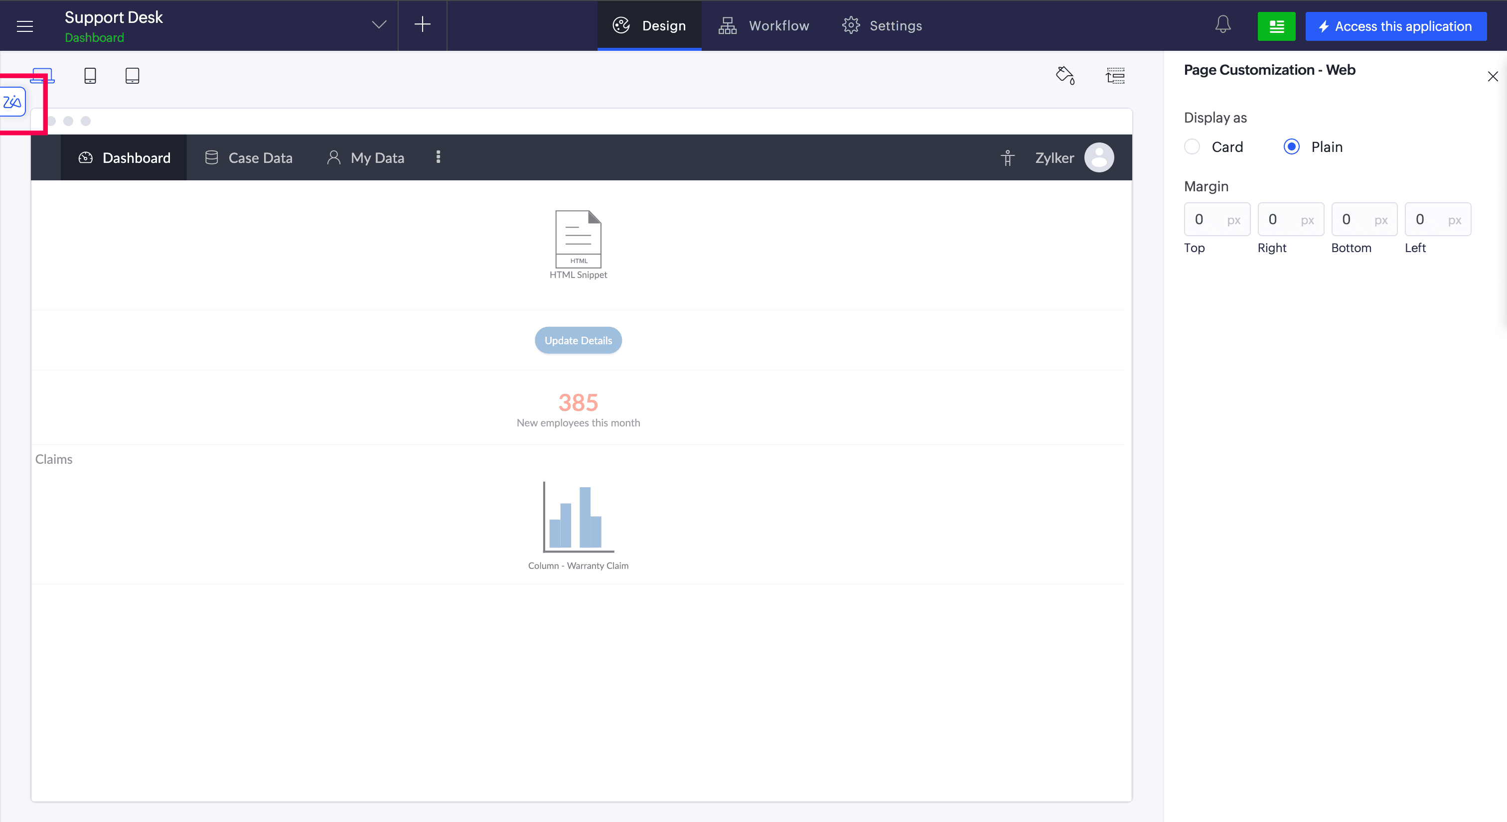Select the Card display option
The image size is (1507, 822).
tap(1192, 147)
